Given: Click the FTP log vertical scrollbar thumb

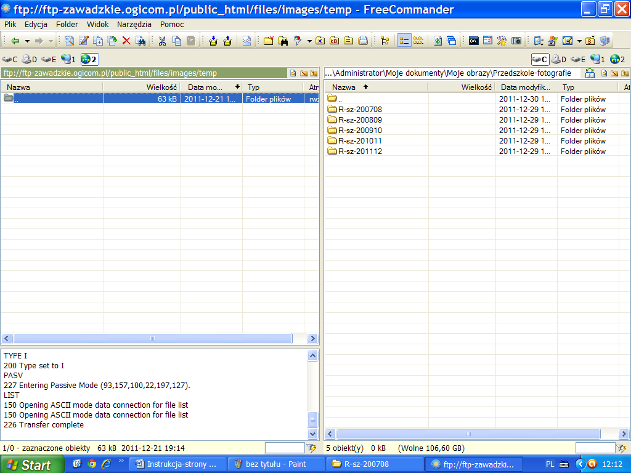Looking at the screenshot, I should coord(312,419).
